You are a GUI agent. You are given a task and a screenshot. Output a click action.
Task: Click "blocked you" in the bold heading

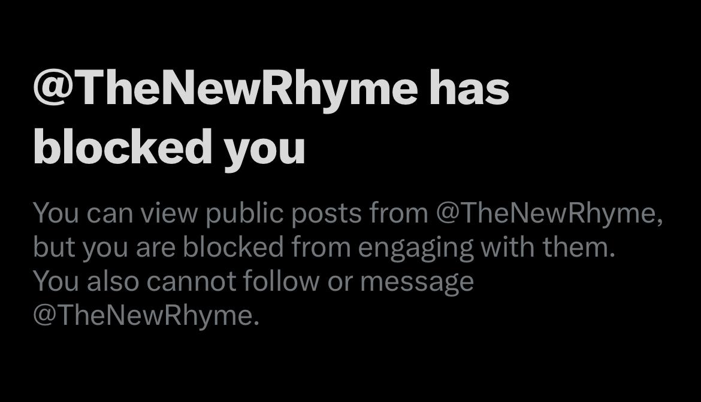169,147
